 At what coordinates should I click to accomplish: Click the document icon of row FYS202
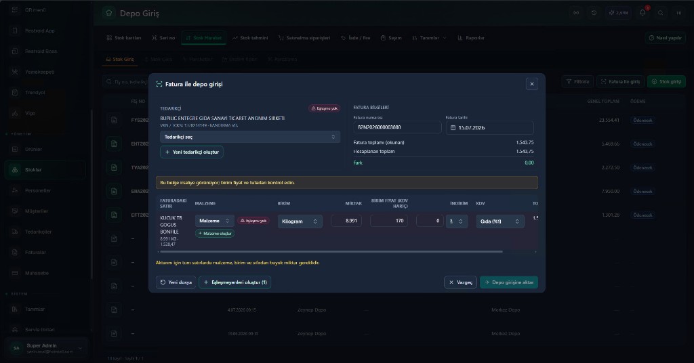pos(114,121)
